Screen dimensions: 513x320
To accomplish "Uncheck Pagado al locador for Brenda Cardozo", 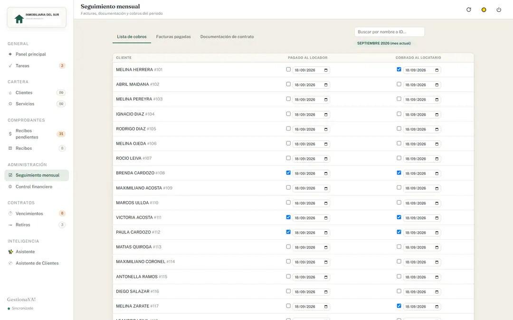I will pyautogui.click(x=288, y=173).
